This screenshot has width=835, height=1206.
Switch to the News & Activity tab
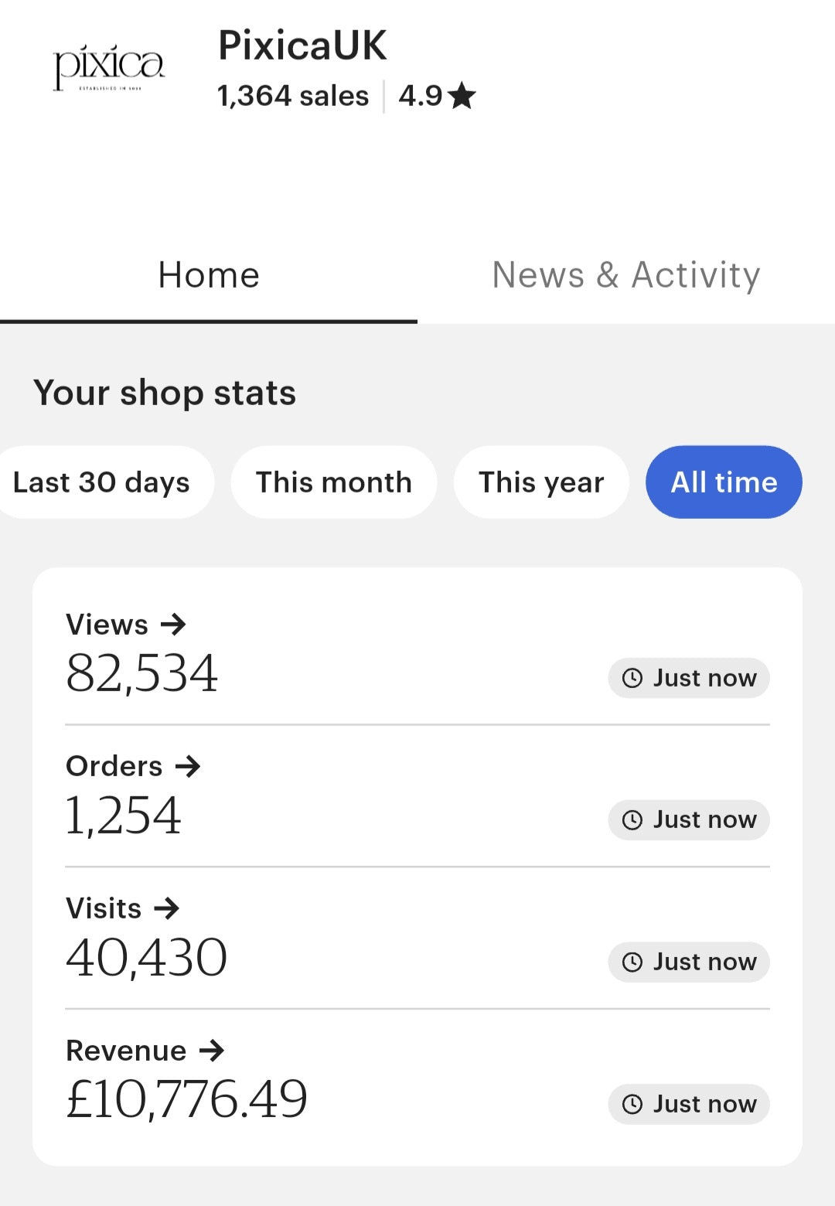coord(625,275)
